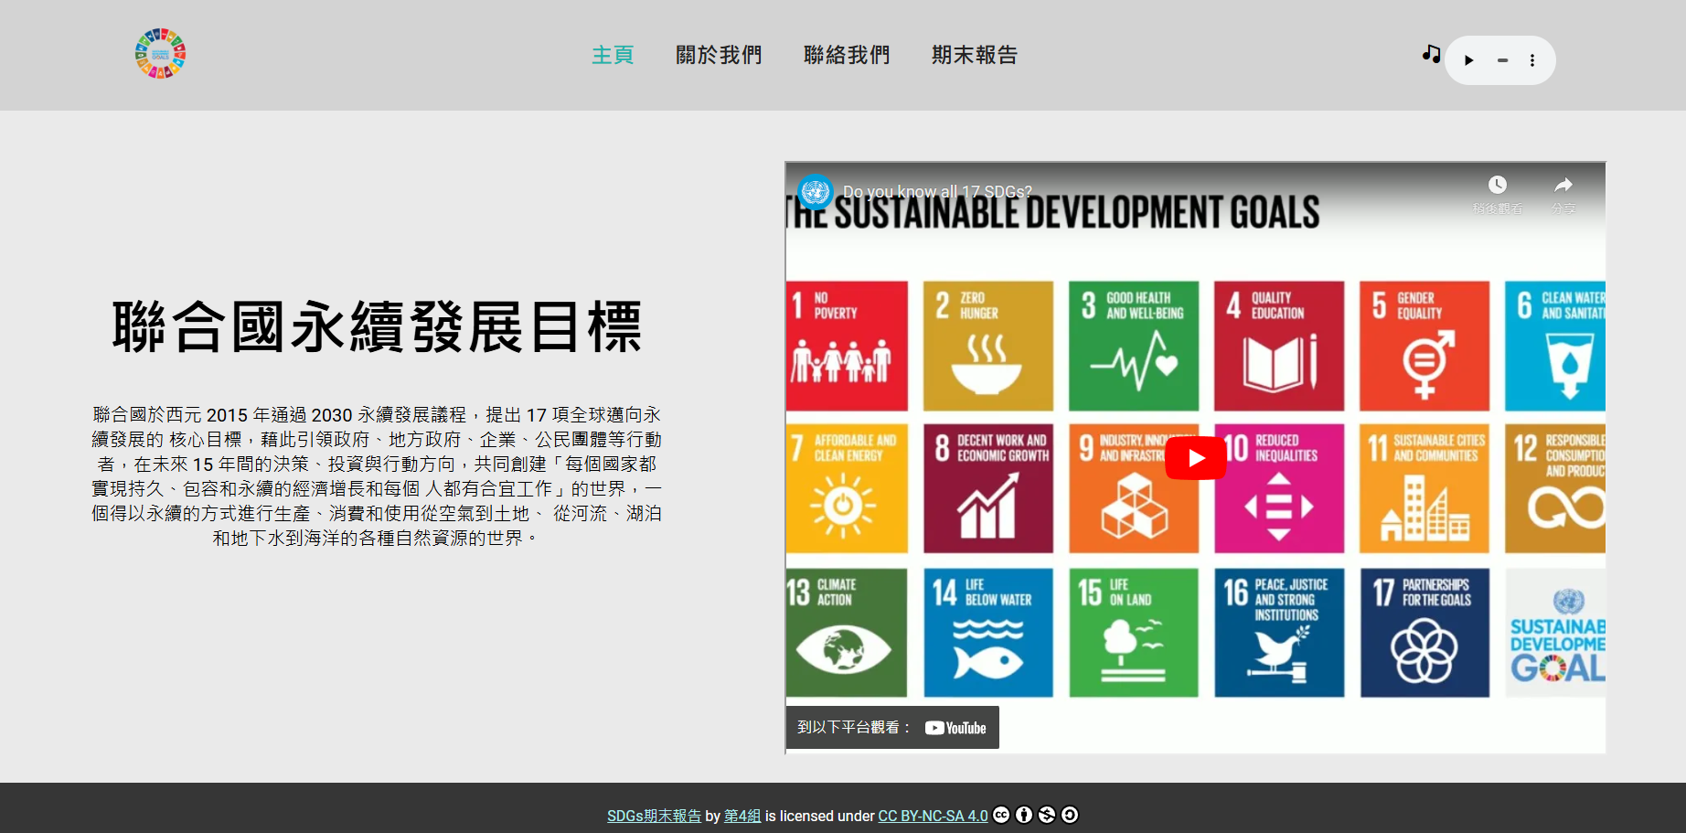Click the audio player progress bar
Screen dimensions: 1686x833
[1501, 60]
